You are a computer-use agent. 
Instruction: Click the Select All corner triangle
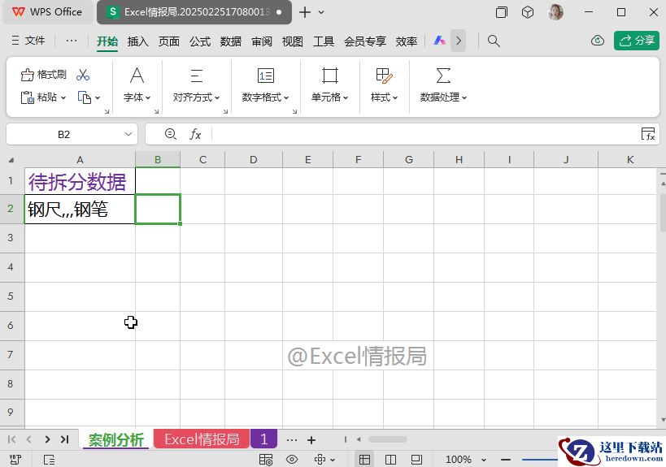[x=11, y=160]
